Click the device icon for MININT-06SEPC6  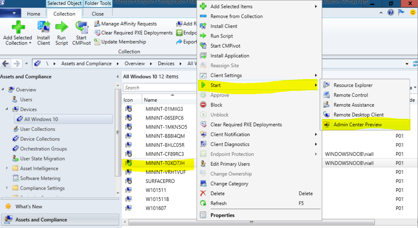point(128,118)
